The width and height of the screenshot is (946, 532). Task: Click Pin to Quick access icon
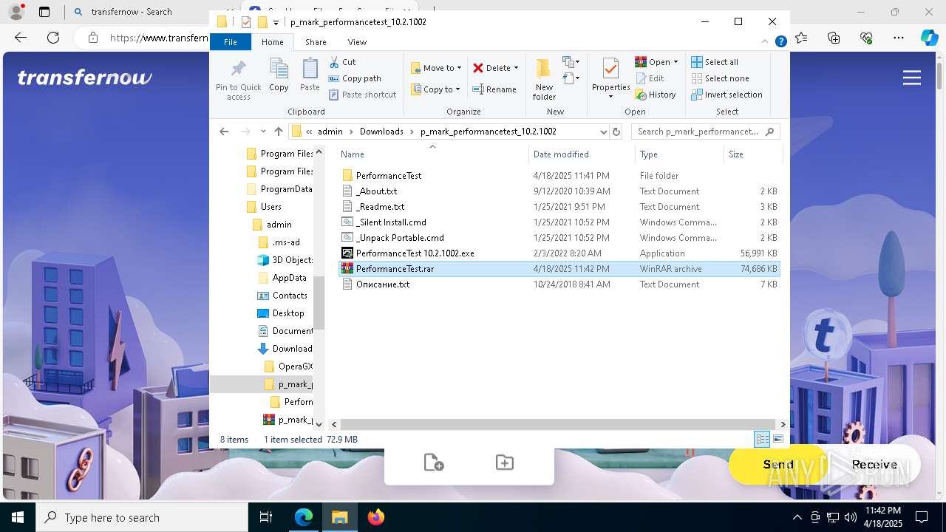pyautogui.click(x=238, y=80)
